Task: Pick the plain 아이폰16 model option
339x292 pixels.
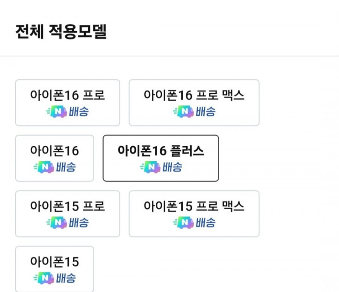Action: pos(54,151)
